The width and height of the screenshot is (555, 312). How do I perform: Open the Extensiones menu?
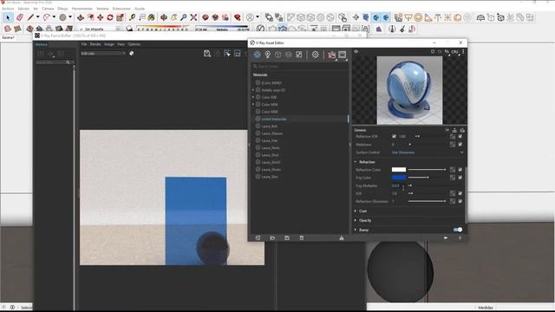click(x=121, y=9)
